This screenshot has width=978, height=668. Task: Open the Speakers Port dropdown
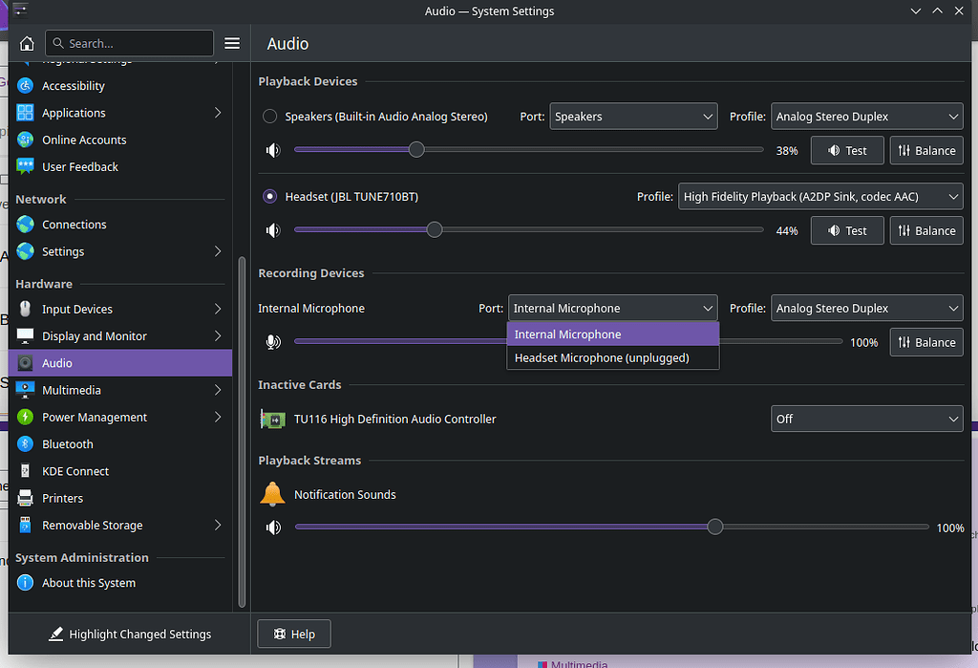[633, 116]
